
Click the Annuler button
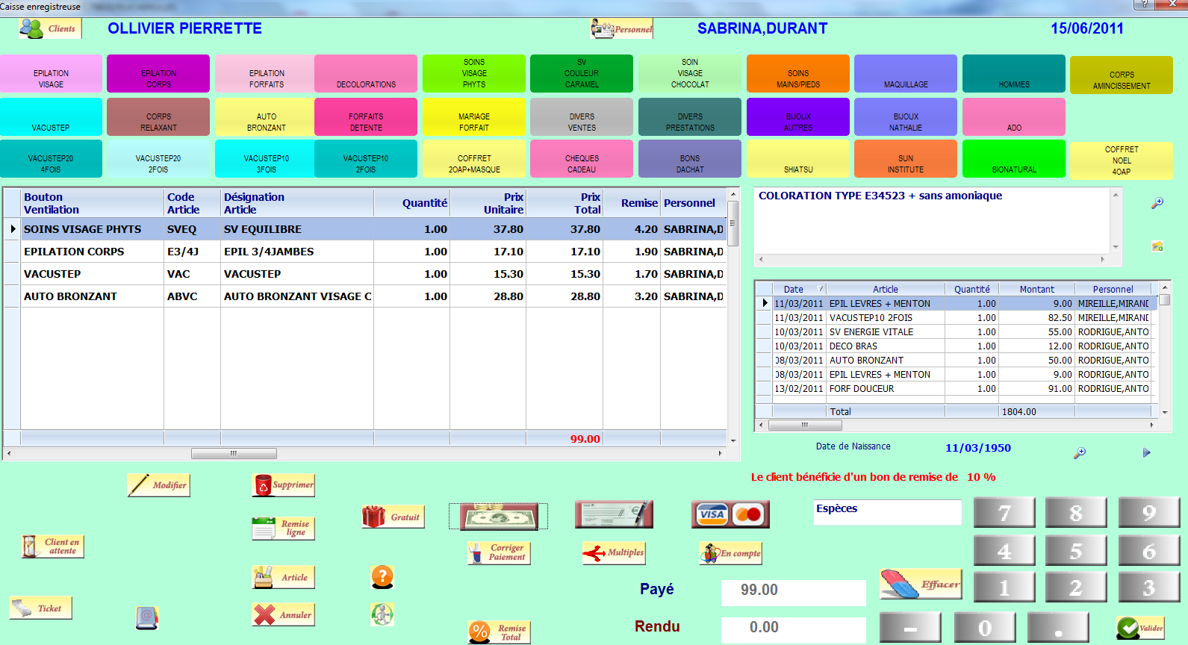click(284, 615)
